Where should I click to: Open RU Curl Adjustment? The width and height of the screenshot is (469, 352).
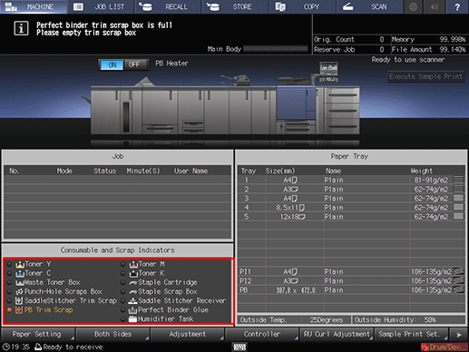(x=337, y=335)
